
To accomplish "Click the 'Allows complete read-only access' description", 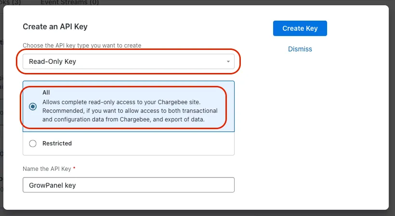I will tap(130, 111).
